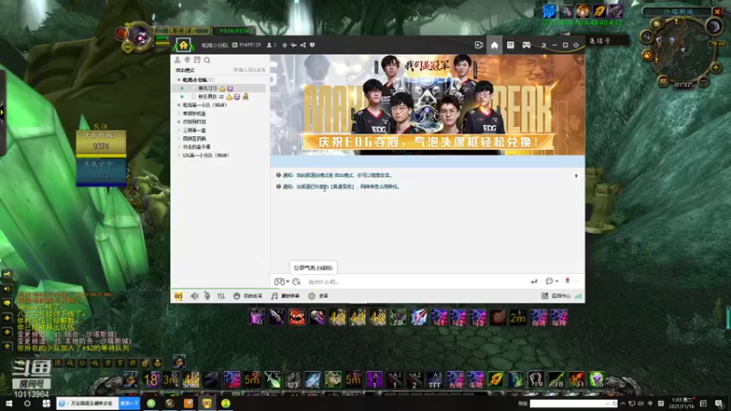
Task: Click the yellow mascot icon in bottom bar
Action: 178,296
